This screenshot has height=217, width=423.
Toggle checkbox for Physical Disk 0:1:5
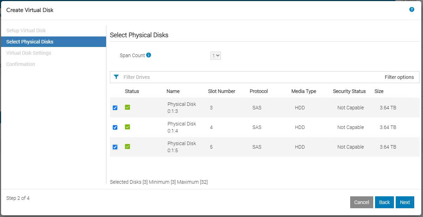115,147
